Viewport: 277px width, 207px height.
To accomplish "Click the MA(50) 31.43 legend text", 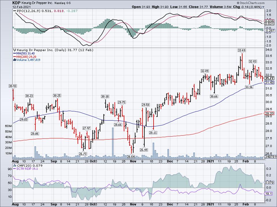I will (25, 53).
